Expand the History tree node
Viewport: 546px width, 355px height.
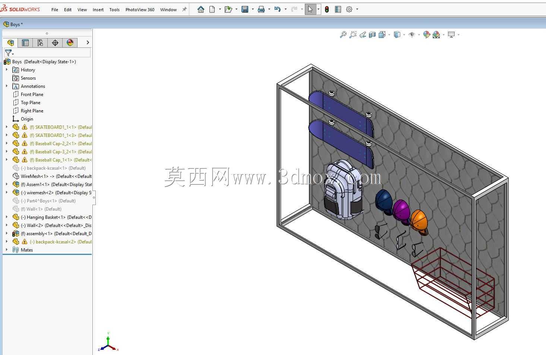click(6, 70)
